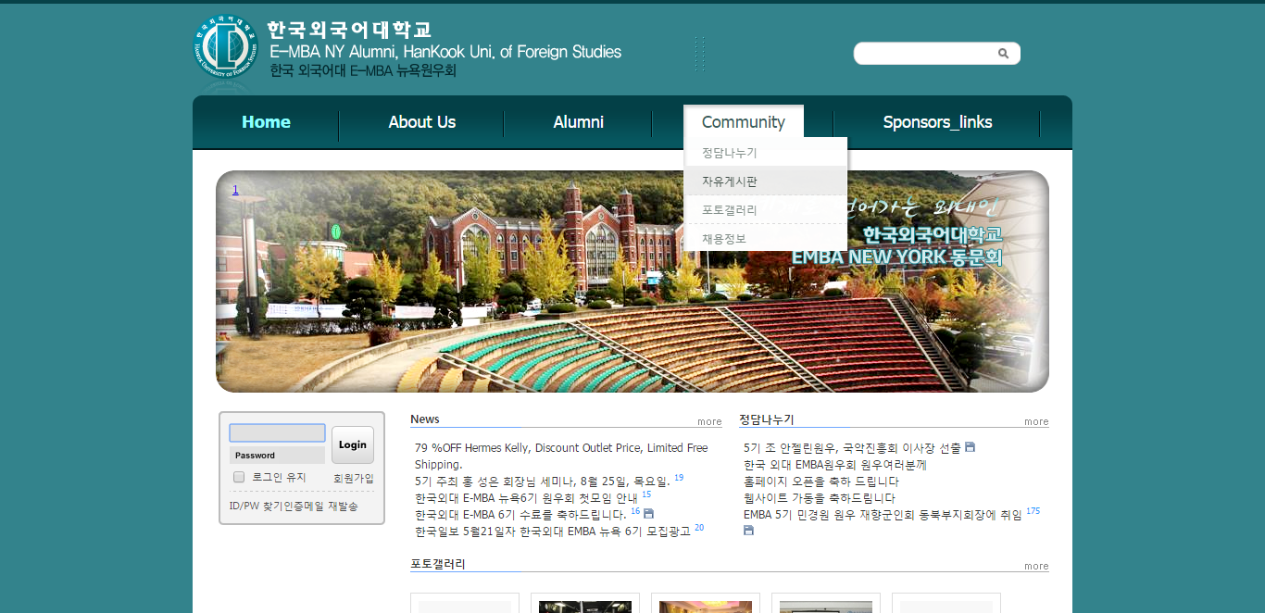Click attachment disk icon beside 이사장 선출 post
1265x613 pixels.
point(970,447)
